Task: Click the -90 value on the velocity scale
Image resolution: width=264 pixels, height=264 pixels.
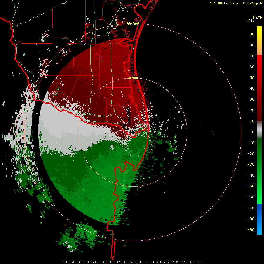Action: point(251,230)
